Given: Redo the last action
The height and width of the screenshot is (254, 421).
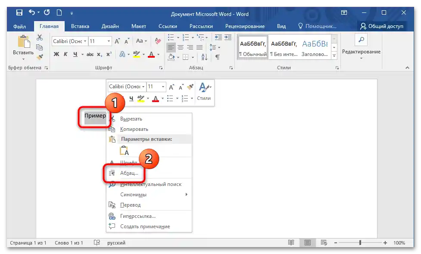Looking at the screenshot, I should coord(47,12).
